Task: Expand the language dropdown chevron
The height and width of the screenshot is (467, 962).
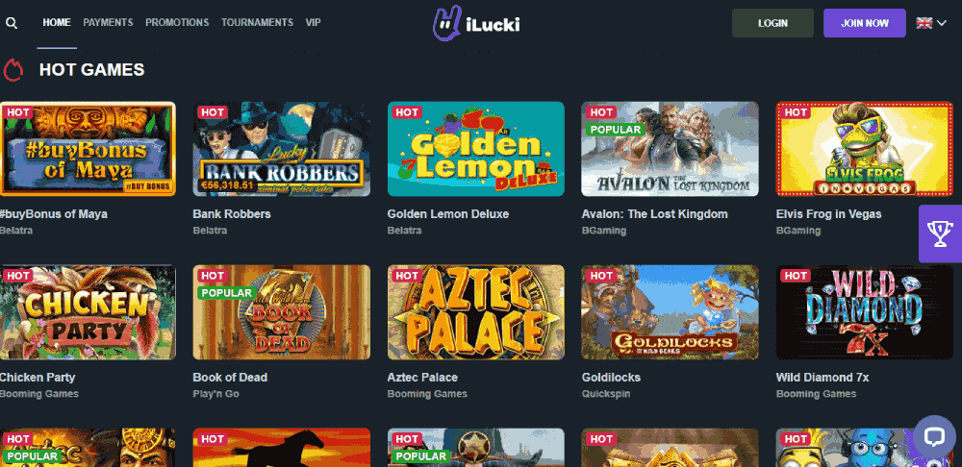Action: point(942,23)
